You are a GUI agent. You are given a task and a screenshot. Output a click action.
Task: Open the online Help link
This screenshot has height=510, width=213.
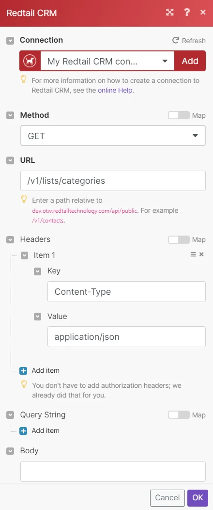(x=115, y=91)
